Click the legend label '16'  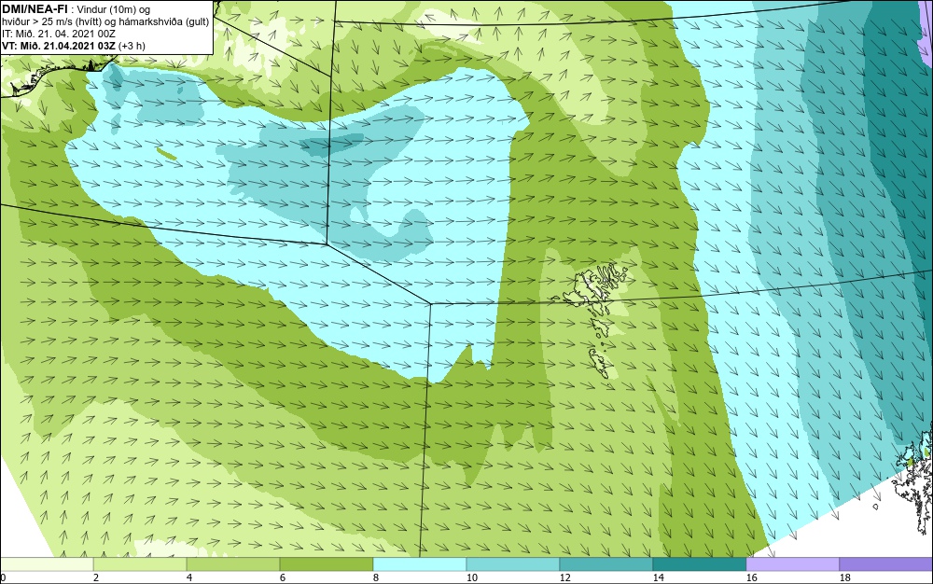tap(751, 577)
